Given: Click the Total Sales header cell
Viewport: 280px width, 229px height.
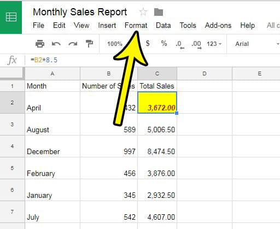Looking at the screenshot, I should coord(157,86).
